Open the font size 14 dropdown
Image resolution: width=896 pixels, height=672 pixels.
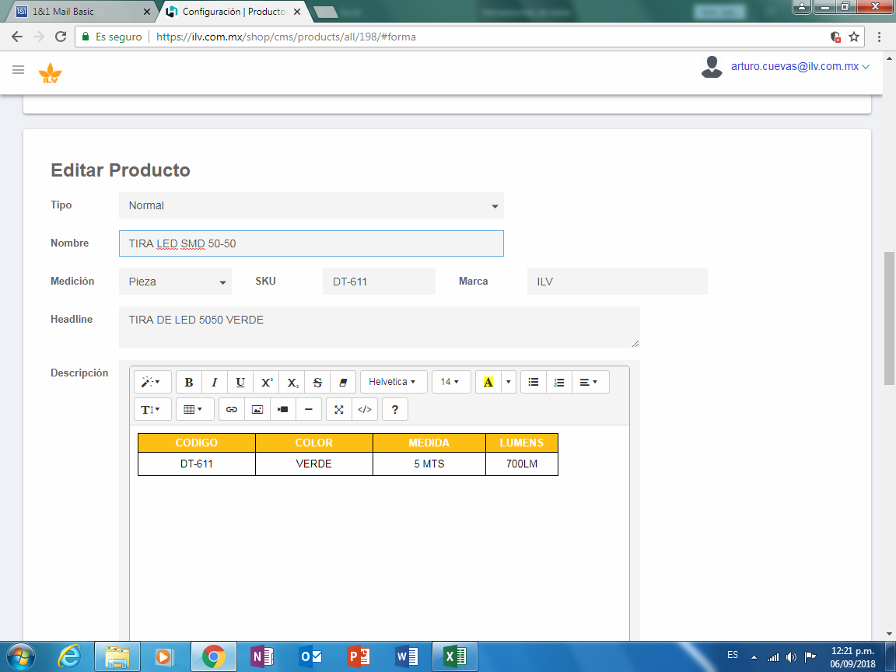coord(450,383)
